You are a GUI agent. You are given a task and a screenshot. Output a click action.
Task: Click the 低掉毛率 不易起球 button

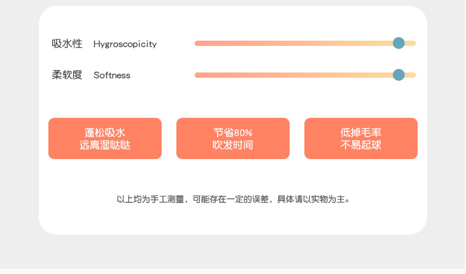point(361,138)
